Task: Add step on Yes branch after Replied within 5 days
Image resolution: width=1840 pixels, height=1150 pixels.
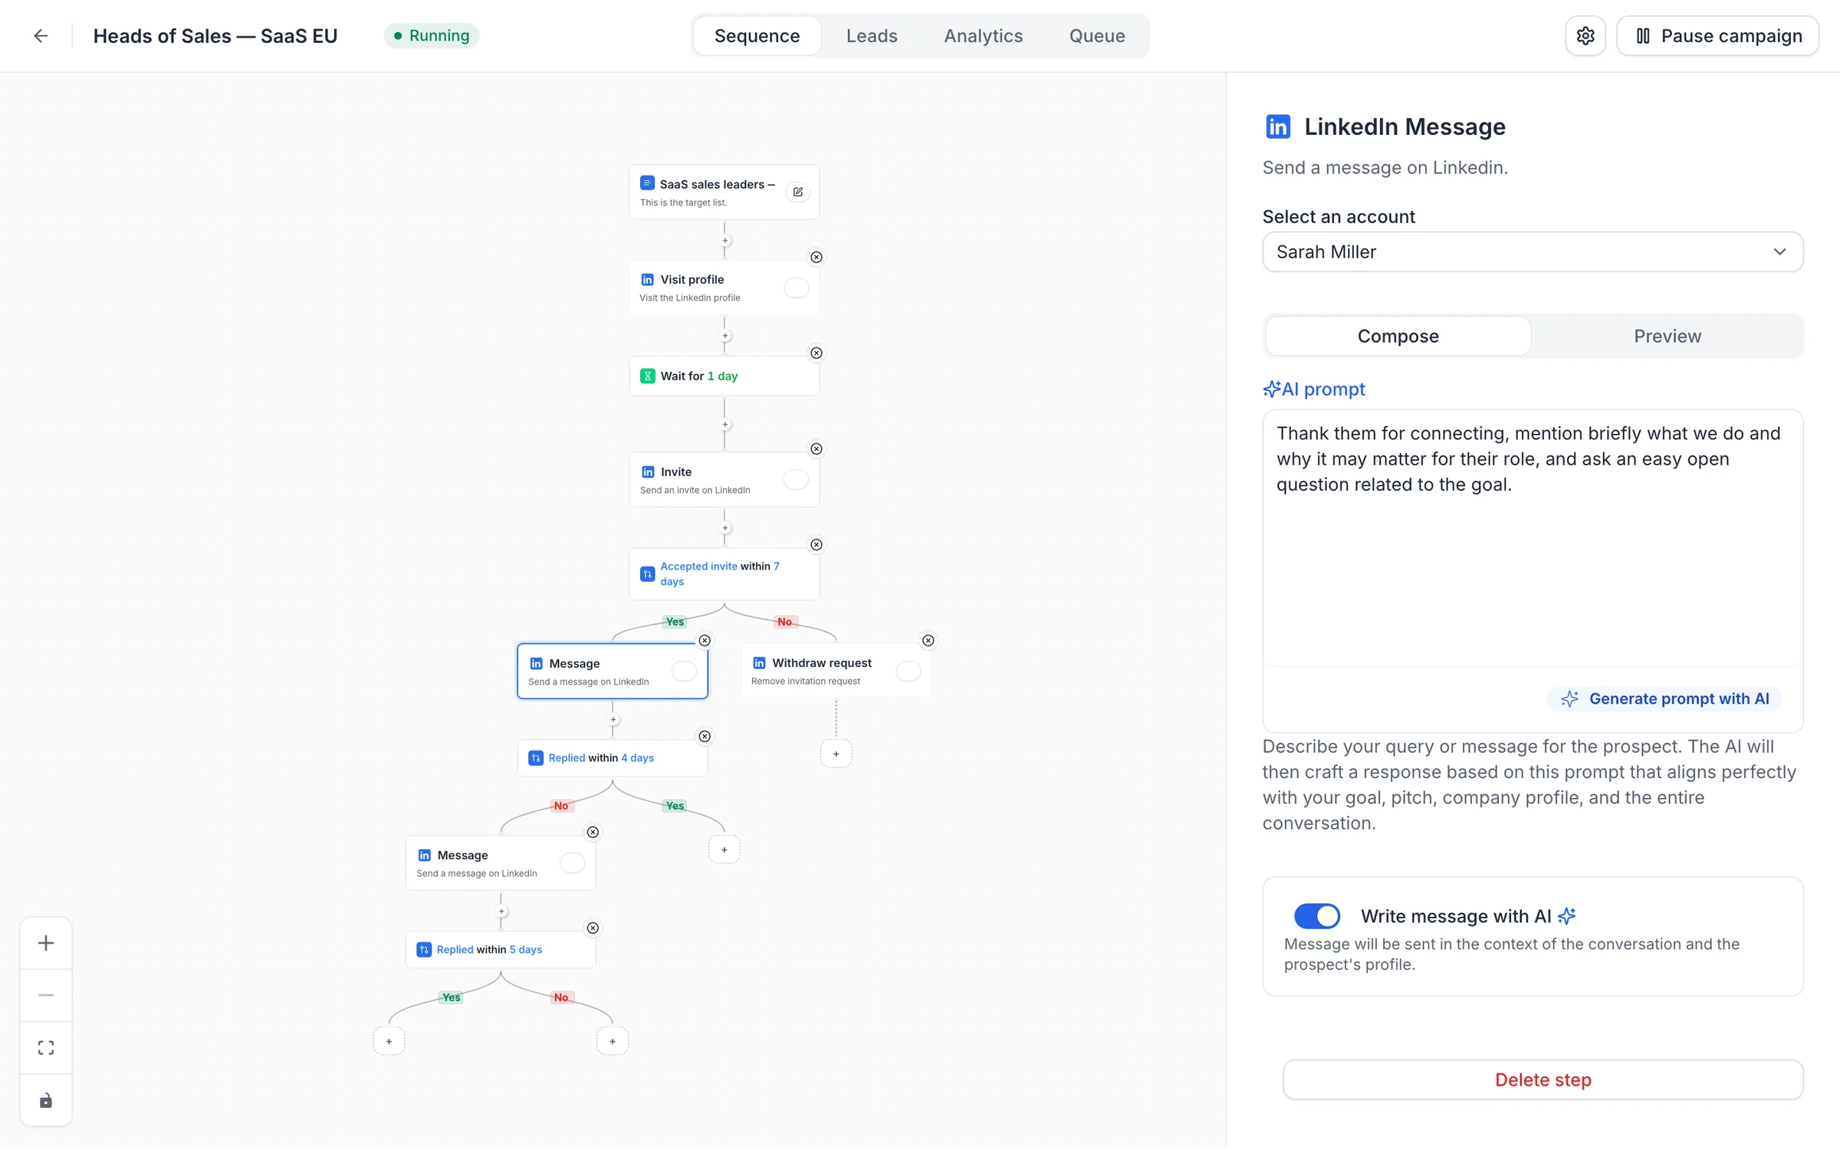Action: pyautogui.click(x=389, y=1042)
